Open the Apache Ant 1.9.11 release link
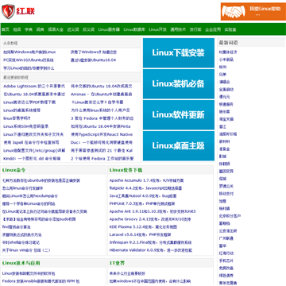 [153, 211]
